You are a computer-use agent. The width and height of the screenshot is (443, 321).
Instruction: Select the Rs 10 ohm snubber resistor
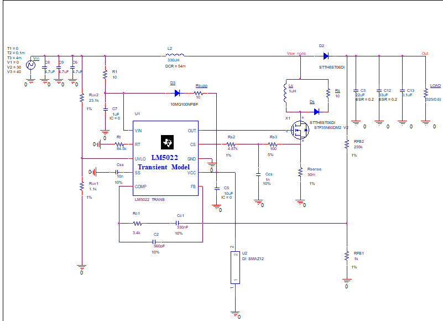[x=328, y=93]
